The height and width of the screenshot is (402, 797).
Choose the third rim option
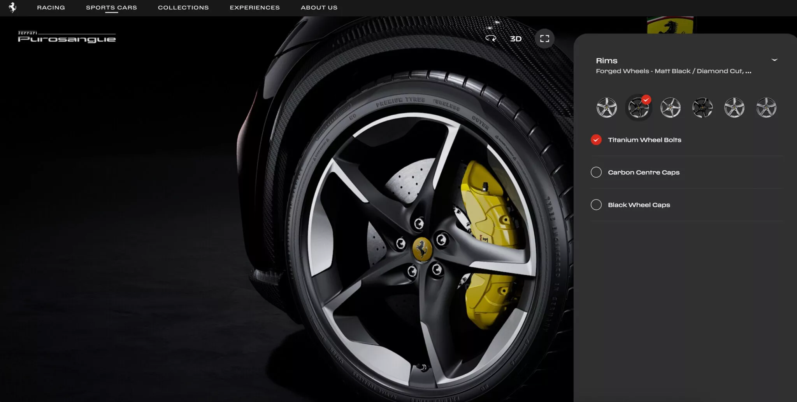tap(671, 108)
